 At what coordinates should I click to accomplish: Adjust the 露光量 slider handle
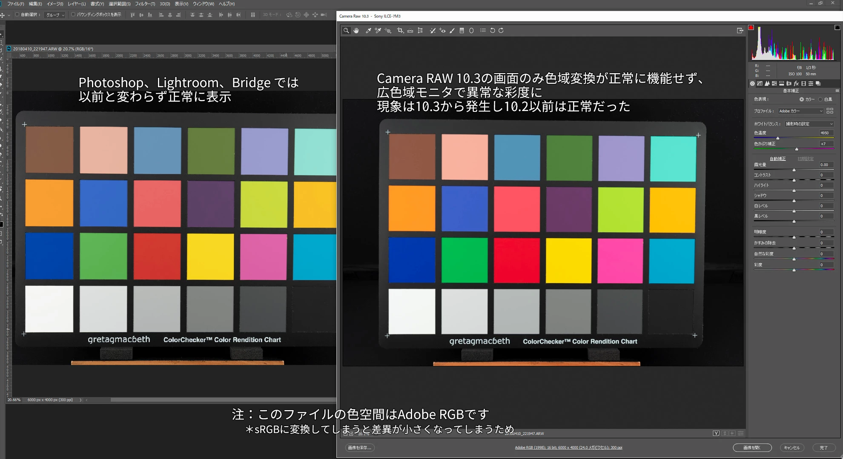pyautogui.click(x=794, y=170)
